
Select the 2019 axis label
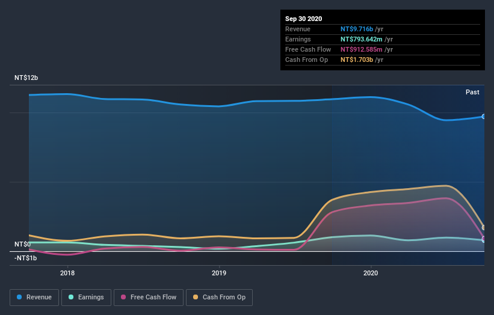[219, 273]
